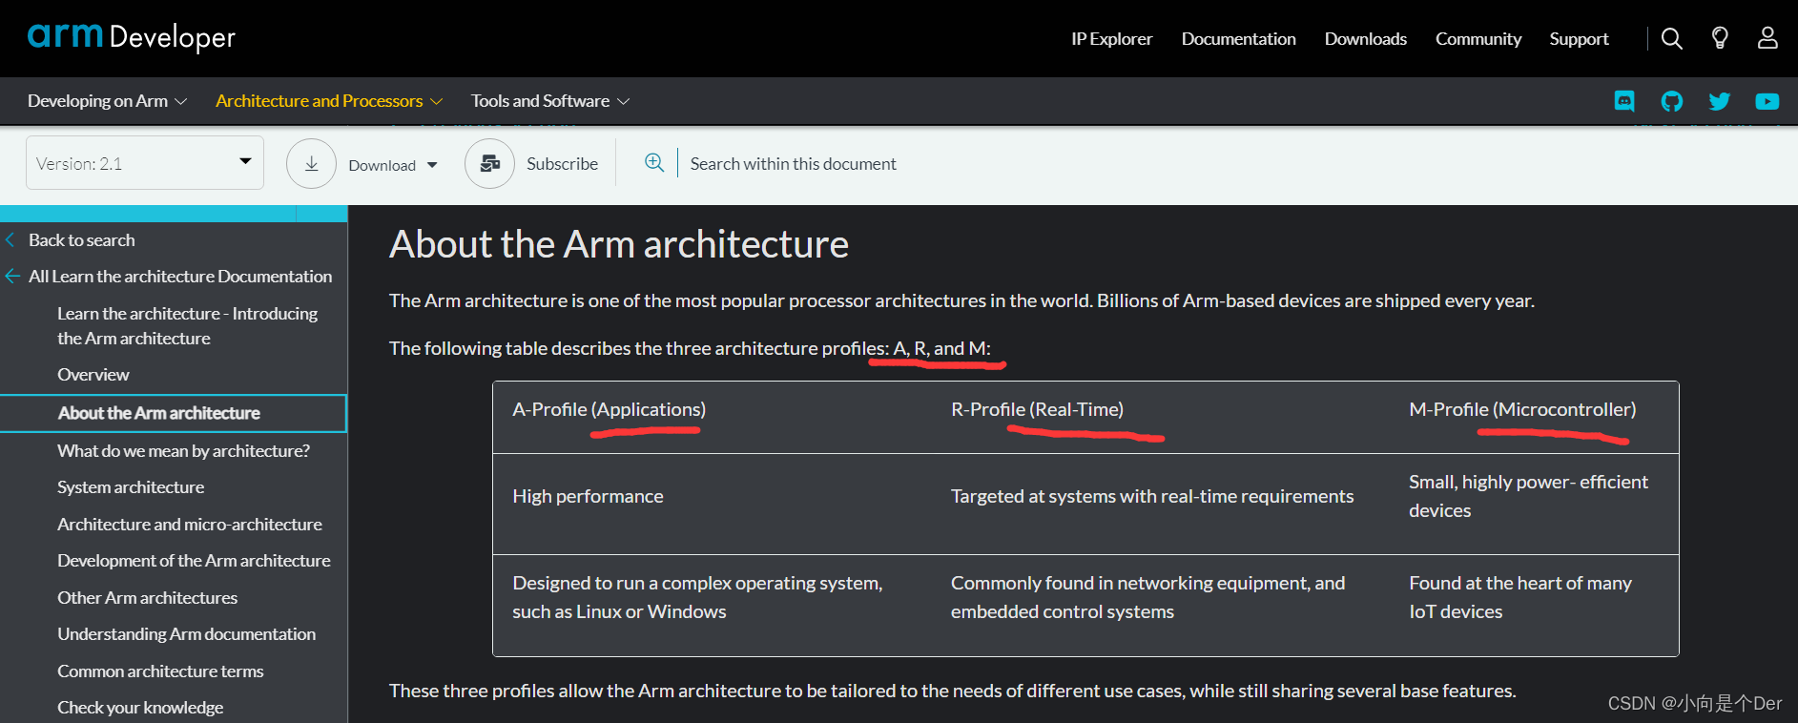Click the M-Profile (Microcontroller) table header
The width and height of the screenshot is (1798, 723).
(1522, 409)
